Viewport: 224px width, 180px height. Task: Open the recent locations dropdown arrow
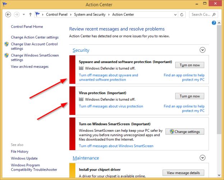coord(24,14)
